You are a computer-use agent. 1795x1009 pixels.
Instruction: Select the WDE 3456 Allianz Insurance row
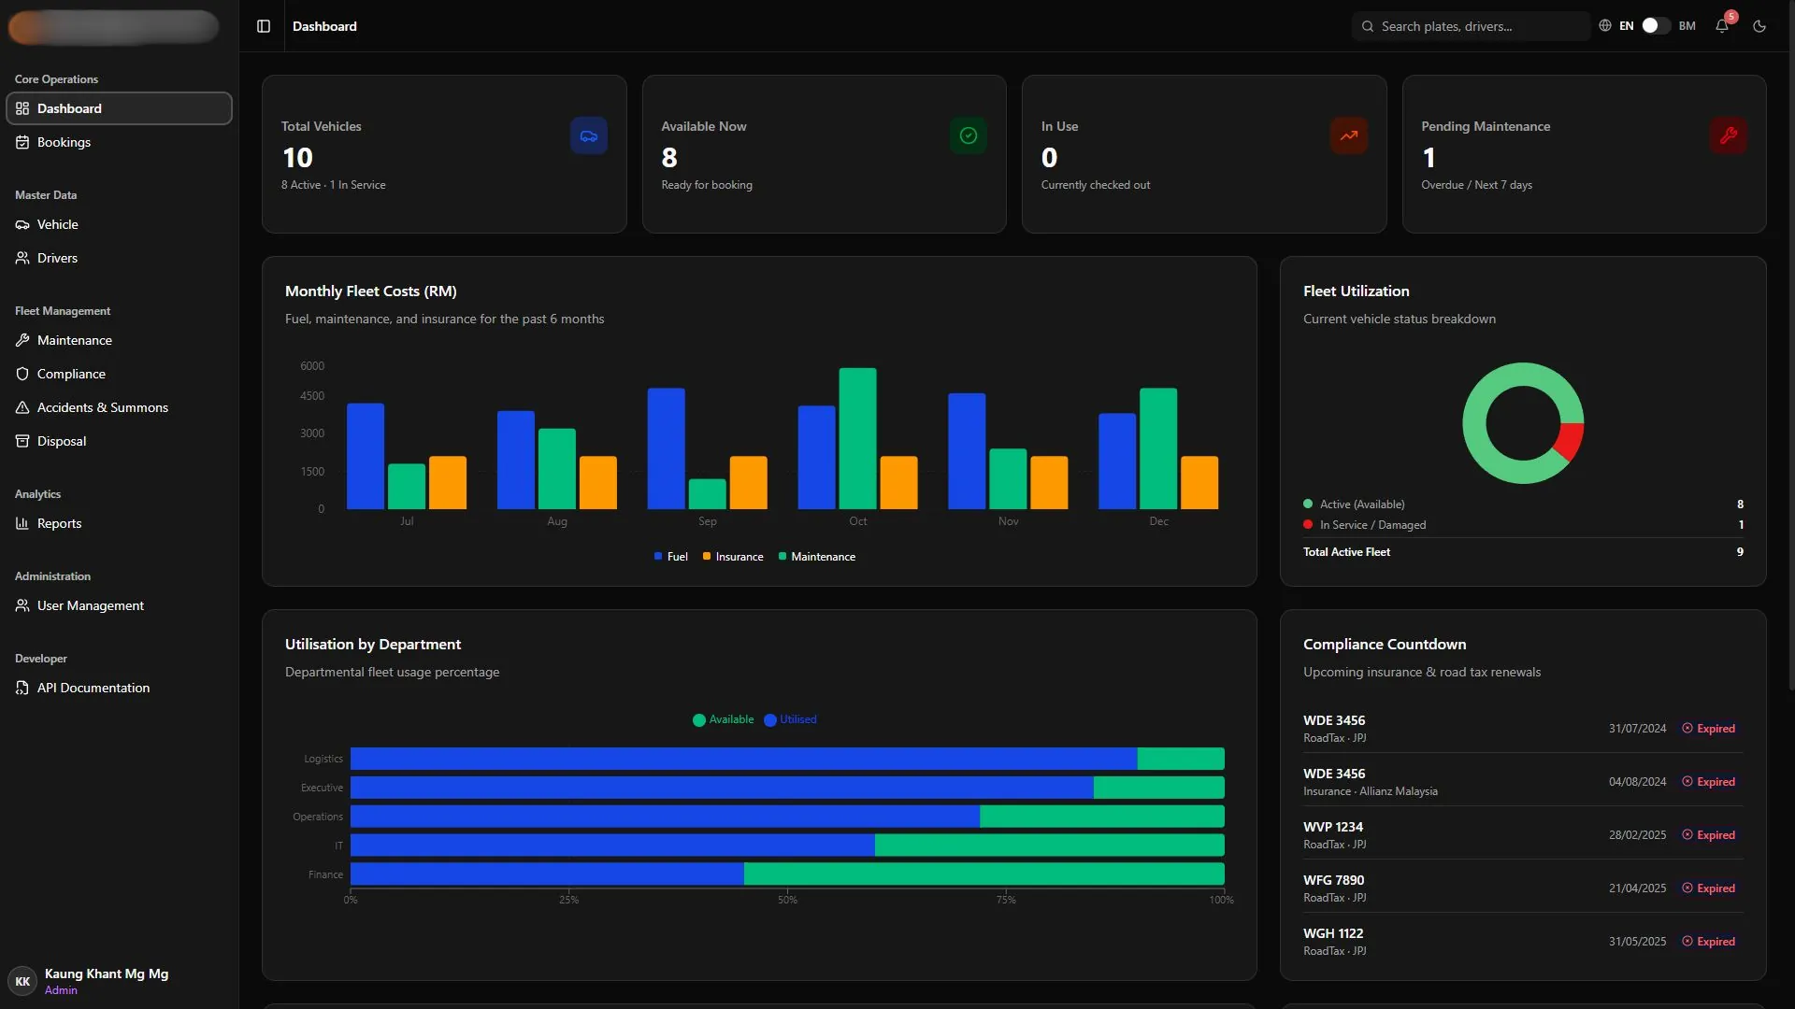tap(1523, 781)
